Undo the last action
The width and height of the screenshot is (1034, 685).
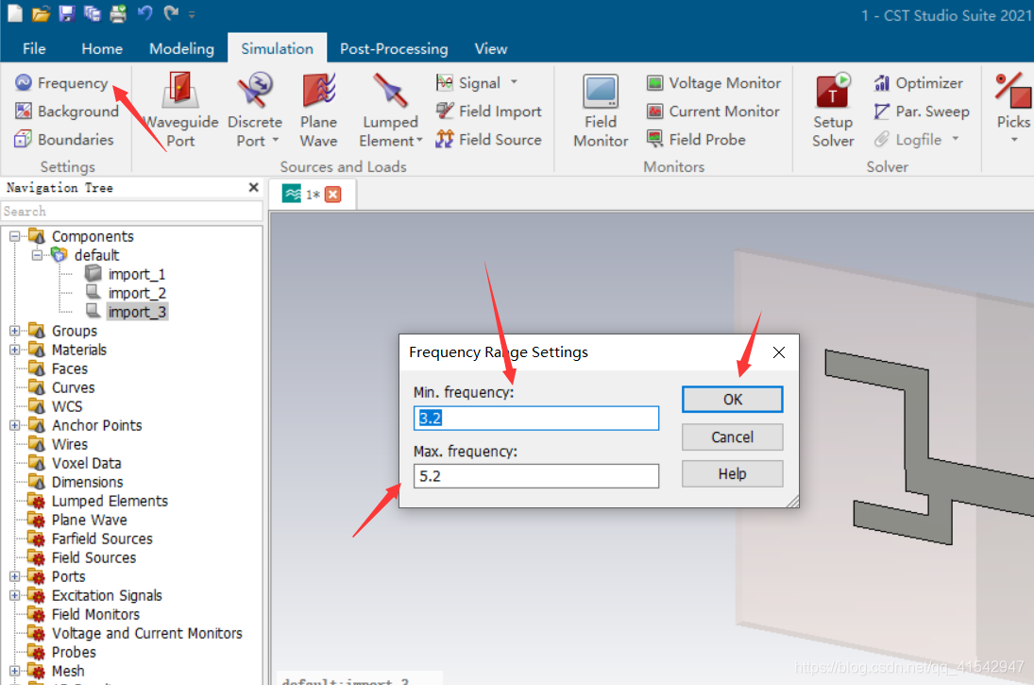pyautogui.click(x=145, y=12)
